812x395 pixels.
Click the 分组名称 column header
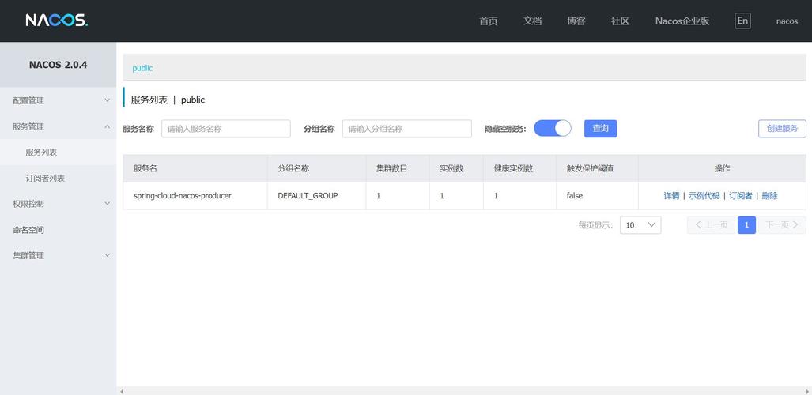317,168
